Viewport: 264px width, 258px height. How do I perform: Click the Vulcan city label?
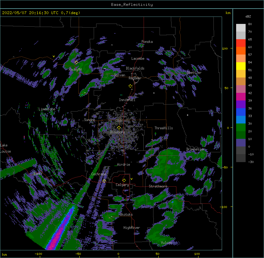point(166,243)
